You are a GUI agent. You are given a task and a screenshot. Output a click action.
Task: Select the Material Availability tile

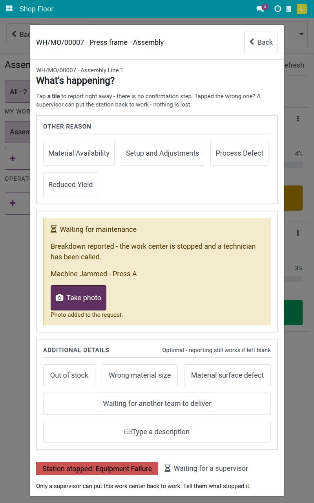click(x=79, y=153)
